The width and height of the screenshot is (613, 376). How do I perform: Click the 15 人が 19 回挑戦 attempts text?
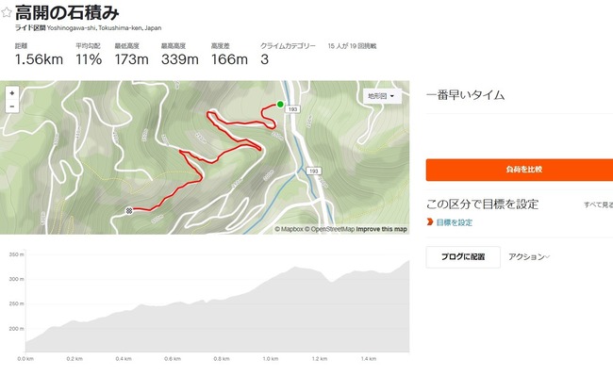pyautogui.click(x=352, y=46)
